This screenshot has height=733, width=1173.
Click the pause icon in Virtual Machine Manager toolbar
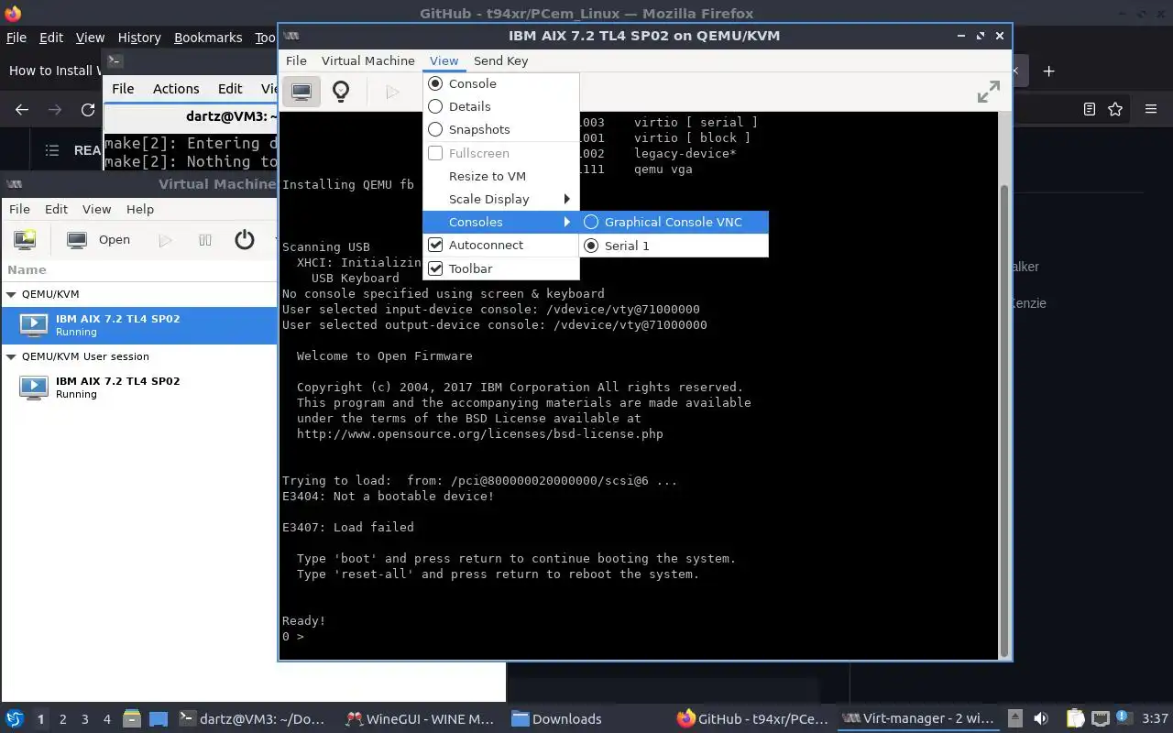point(204,240)
